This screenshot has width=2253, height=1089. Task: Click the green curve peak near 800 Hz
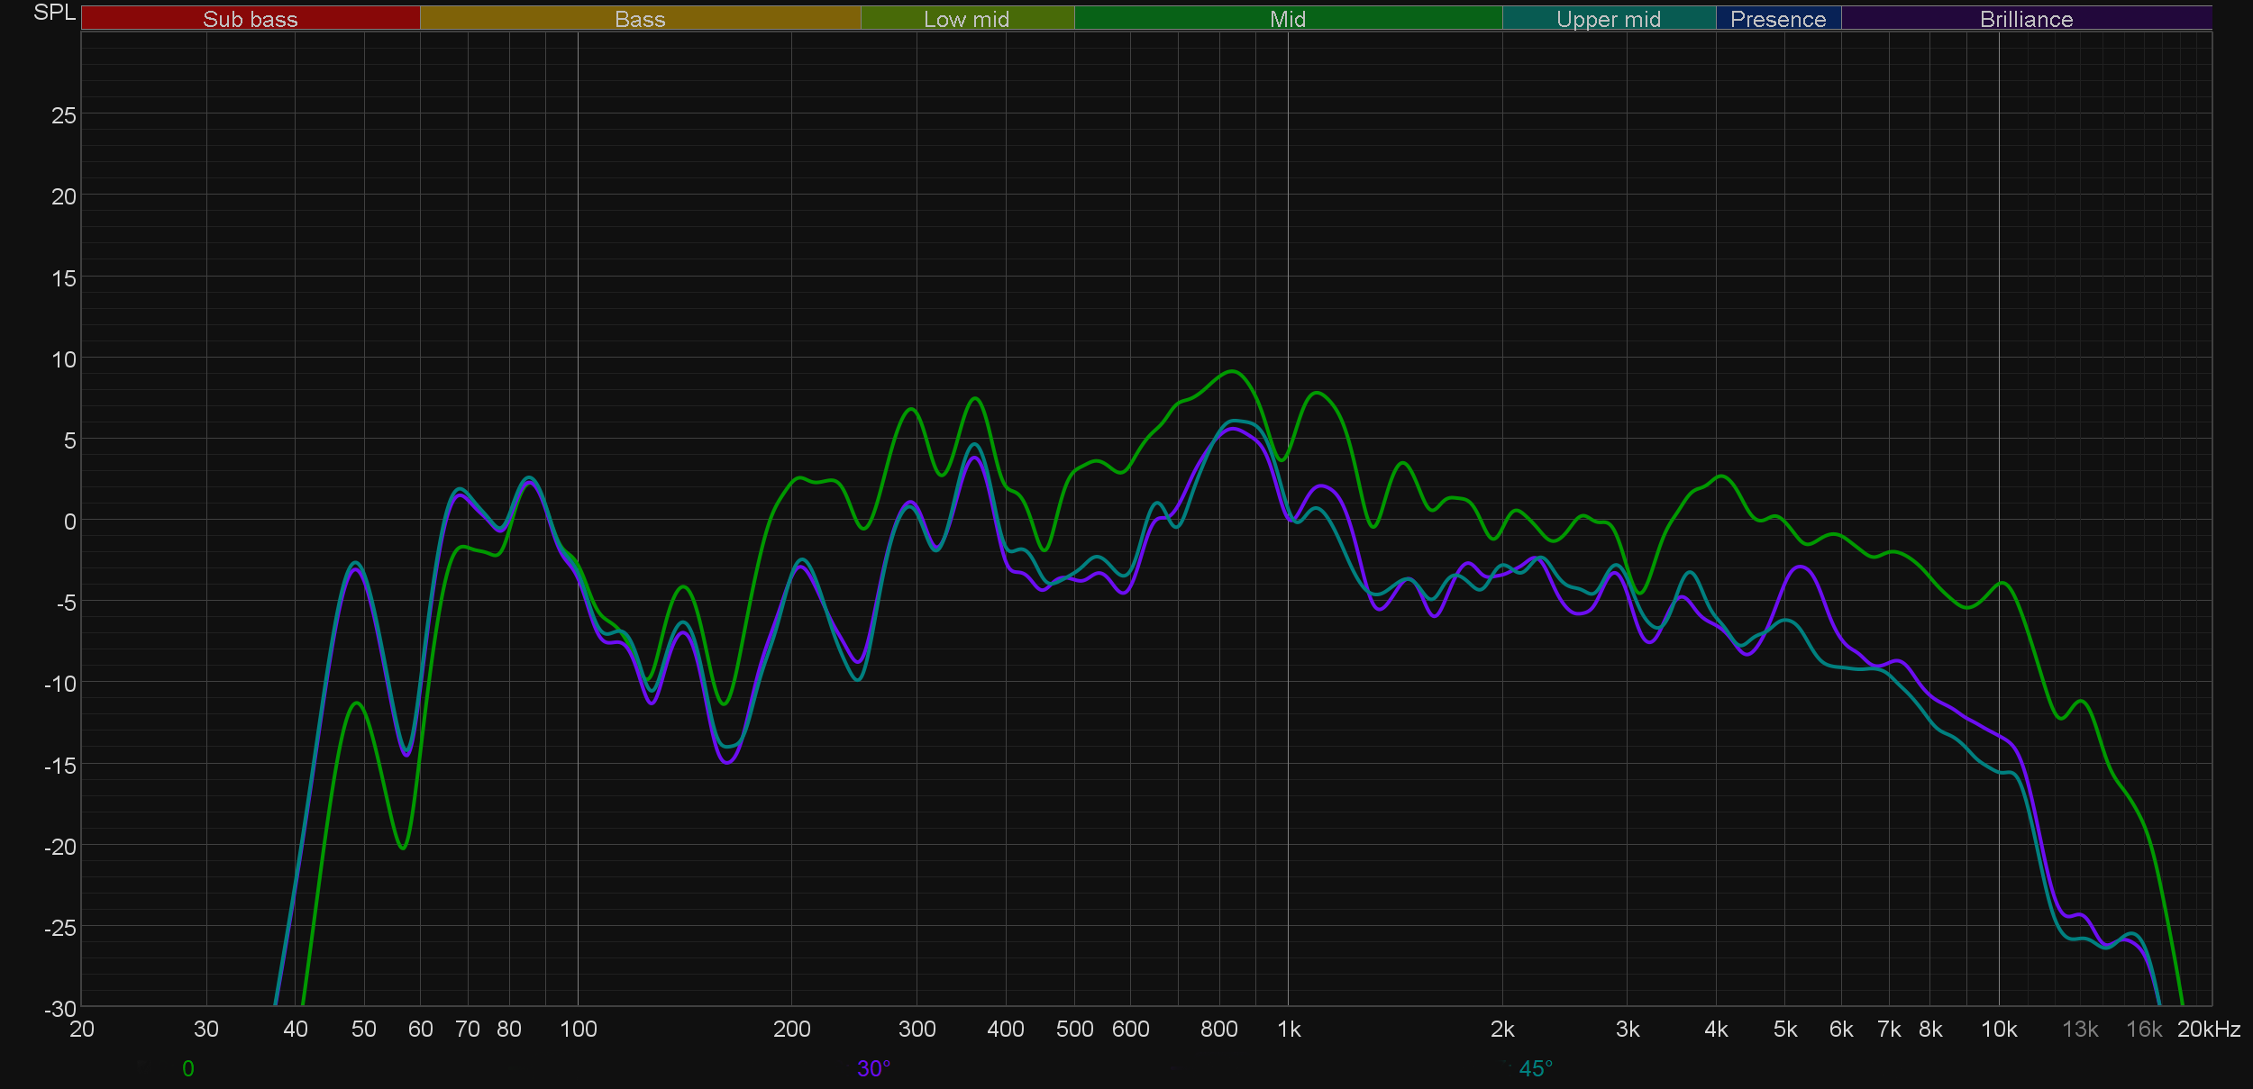tap(1233, 371)
